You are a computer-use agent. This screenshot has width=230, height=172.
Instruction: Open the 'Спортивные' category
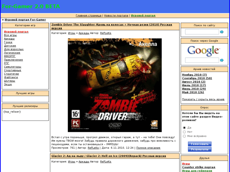(12, 70)
